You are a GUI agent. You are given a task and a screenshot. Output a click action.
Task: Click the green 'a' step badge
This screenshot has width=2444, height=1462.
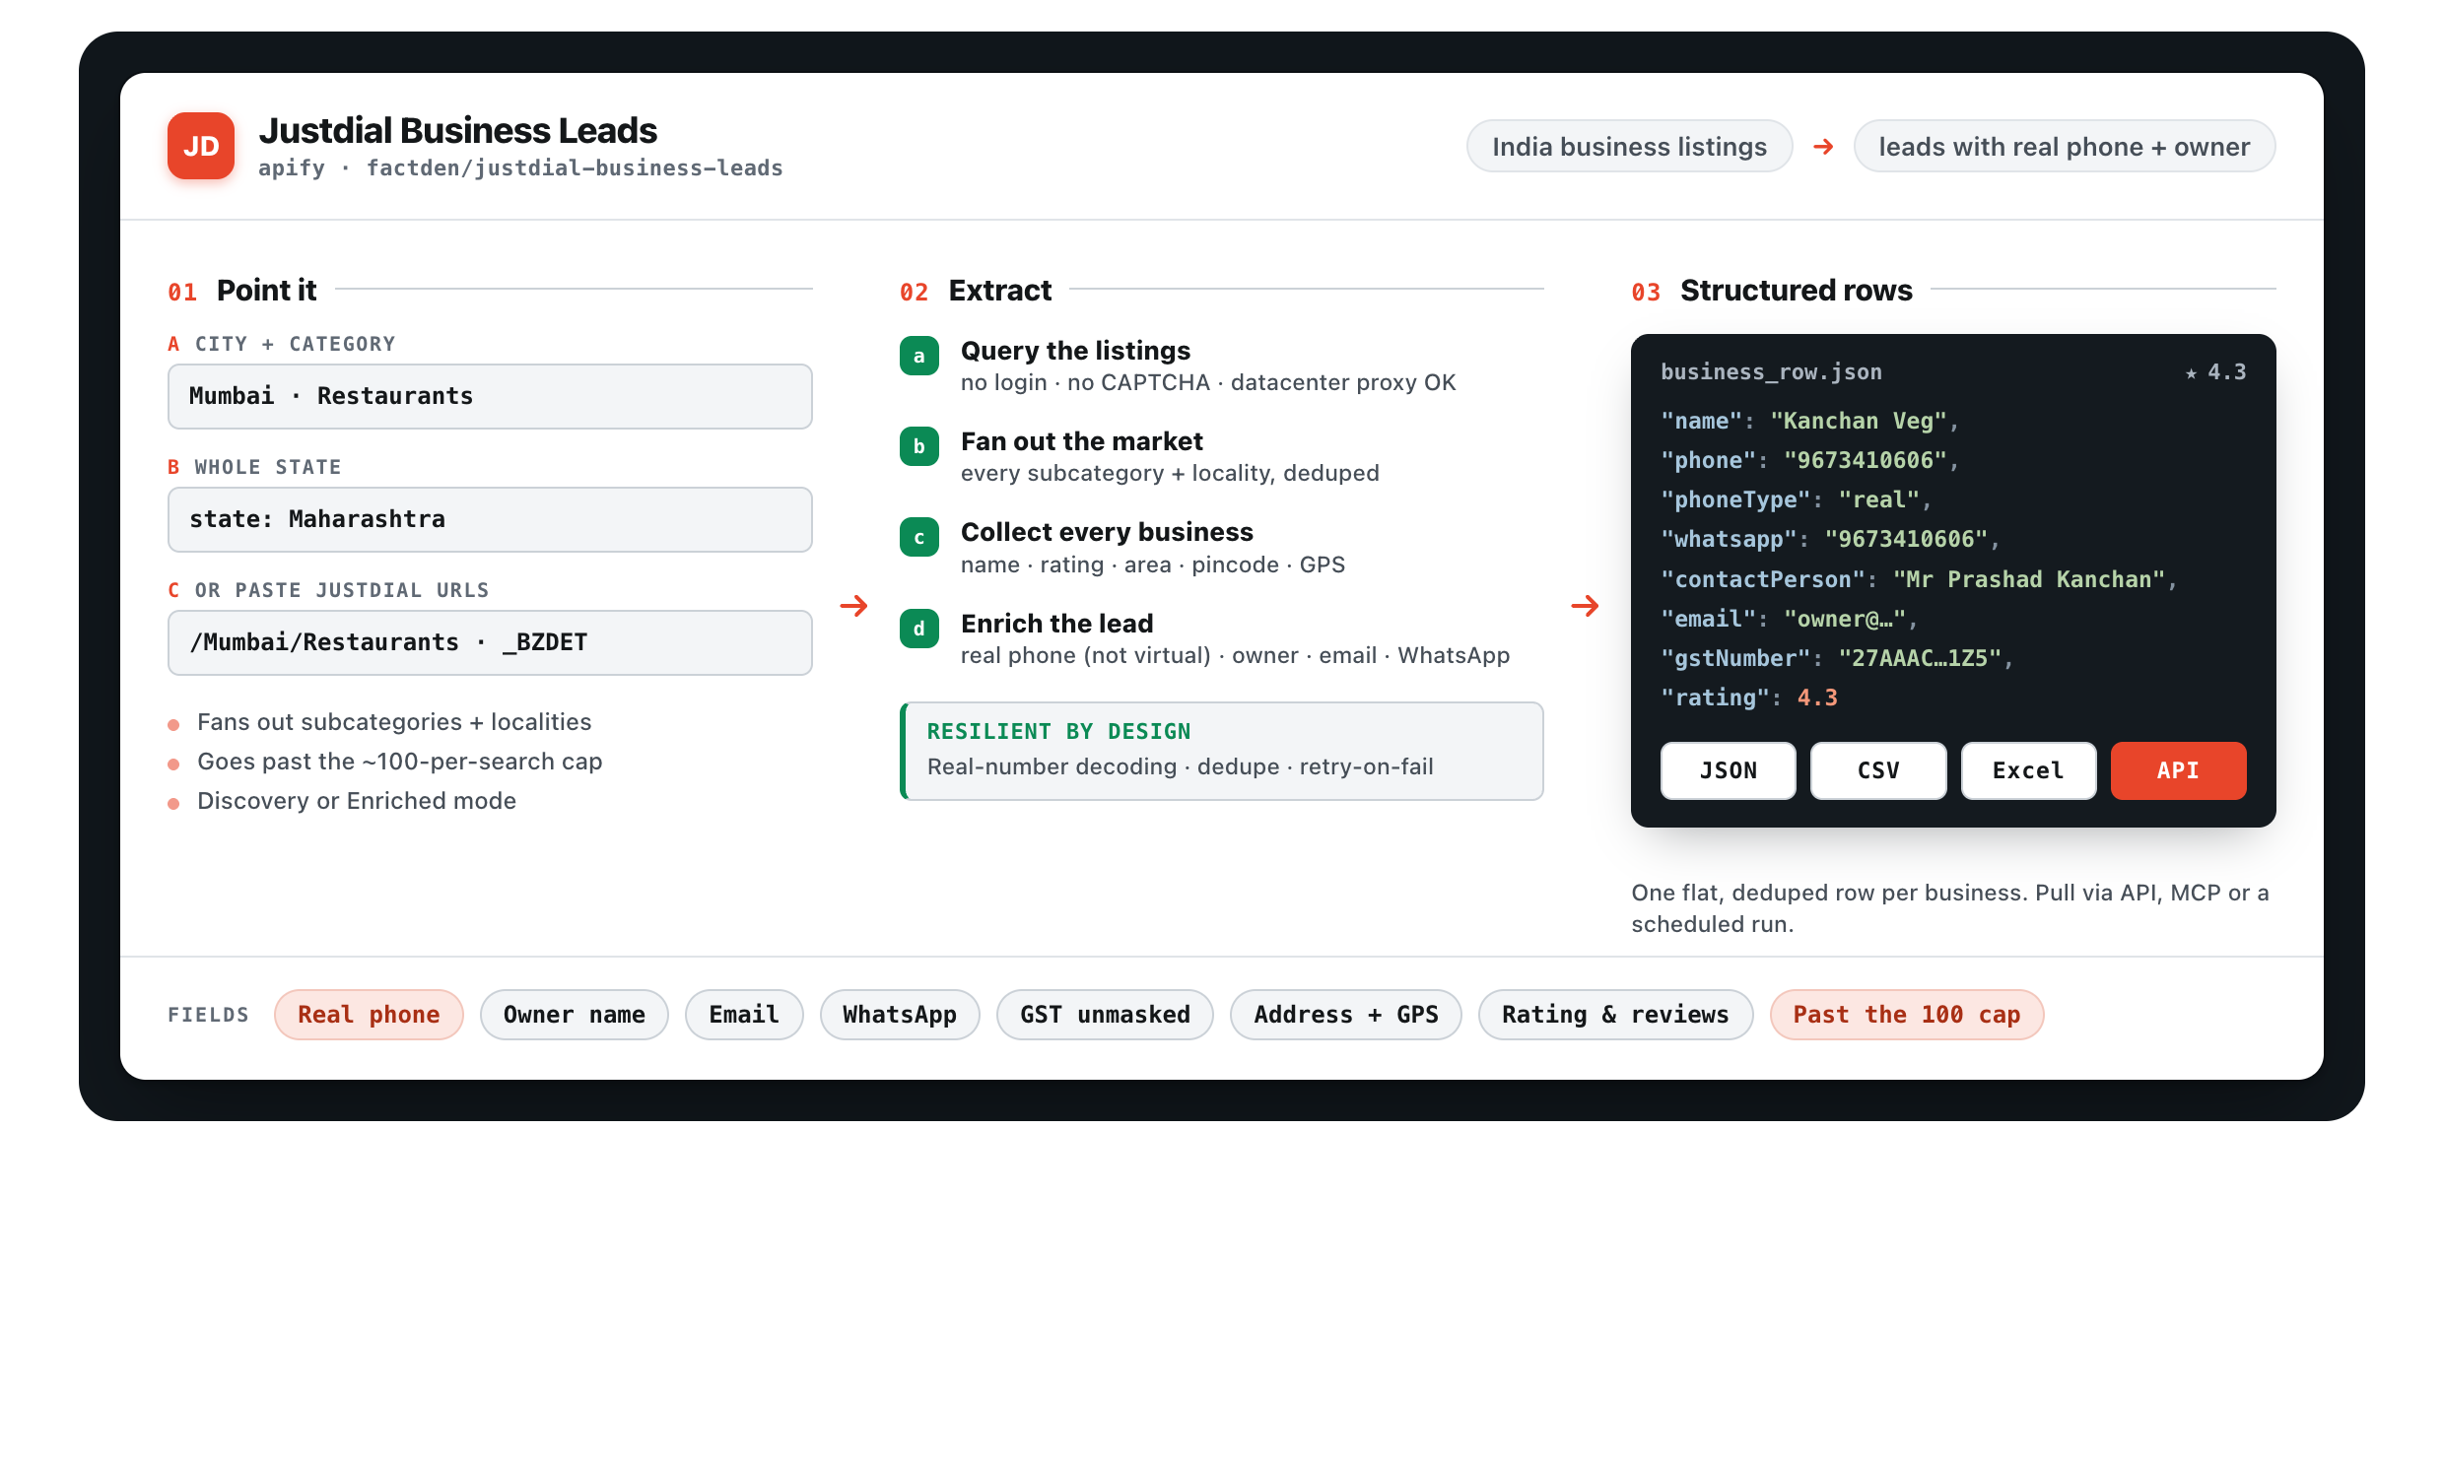[x=918, y=356]
